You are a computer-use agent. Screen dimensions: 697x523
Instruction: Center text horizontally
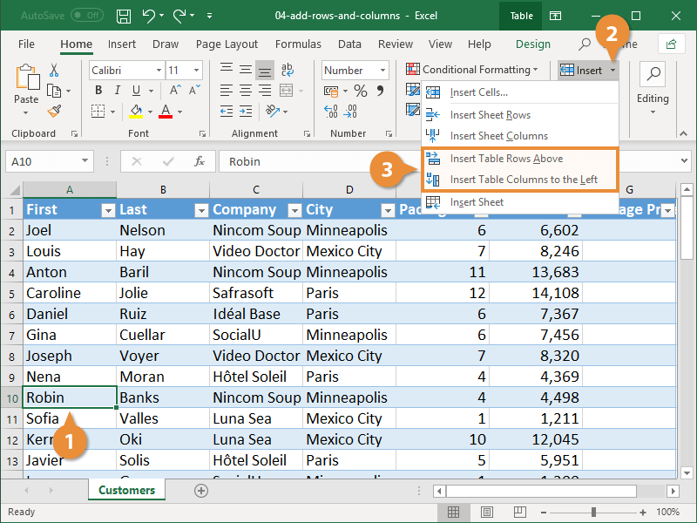coord(246,91)
